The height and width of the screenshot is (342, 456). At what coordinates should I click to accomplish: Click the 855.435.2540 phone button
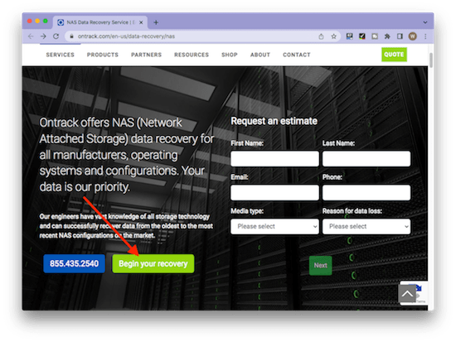pyautogui.click(x=74, y=263)
